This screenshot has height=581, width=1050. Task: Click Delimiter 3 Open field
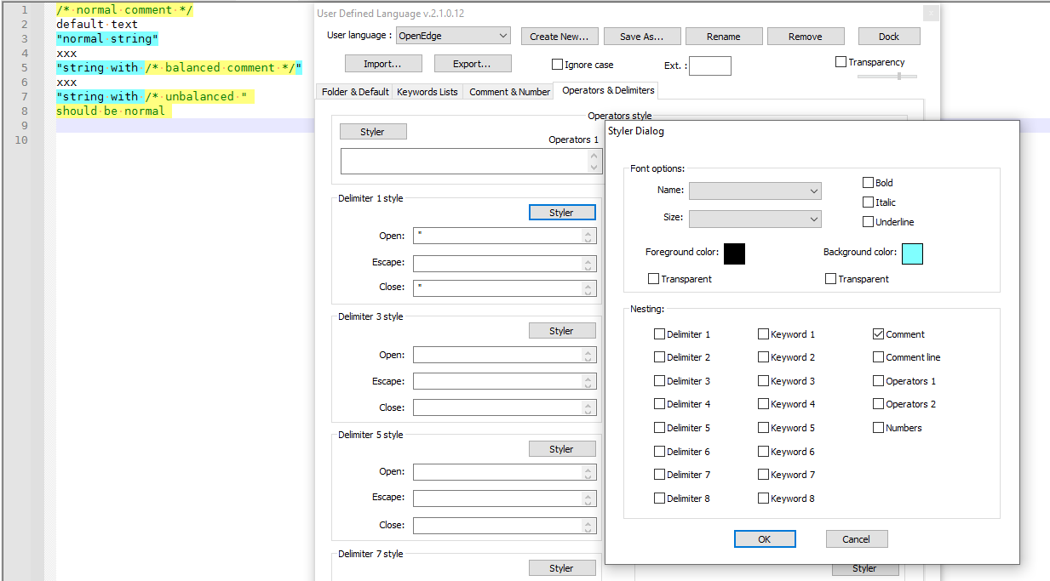click(x=505, y=355)
